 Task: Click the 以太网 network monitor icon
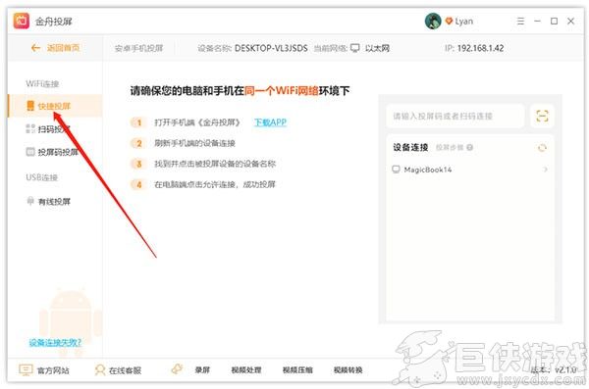point(355,48)
